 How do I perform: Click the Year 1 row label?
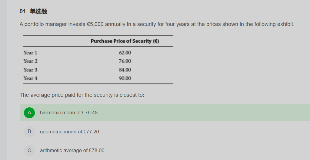tap(30, 53)
